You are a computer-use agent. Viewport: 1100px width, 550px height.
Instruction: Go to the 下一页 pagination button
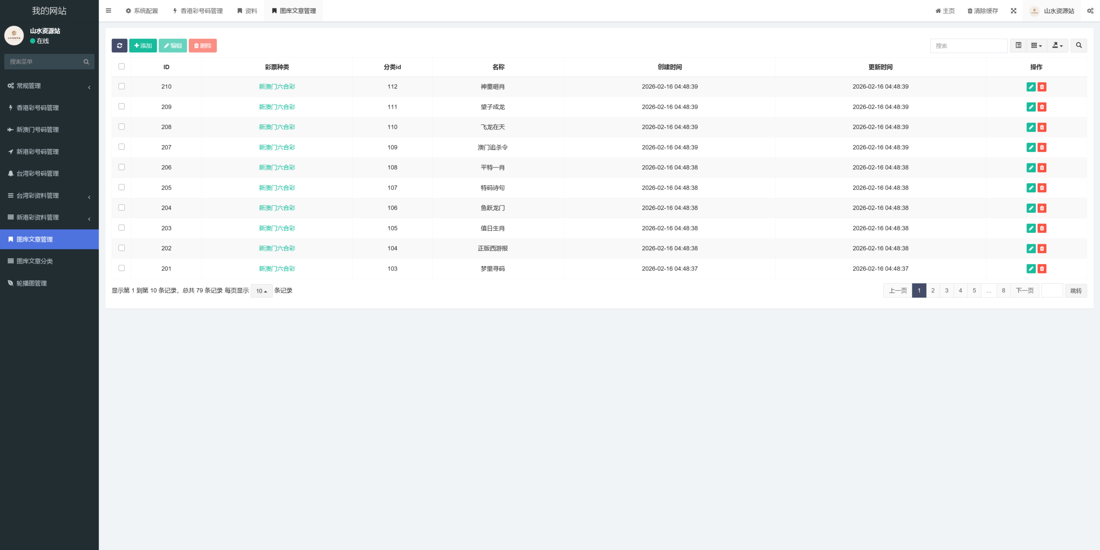[1024, 291]
